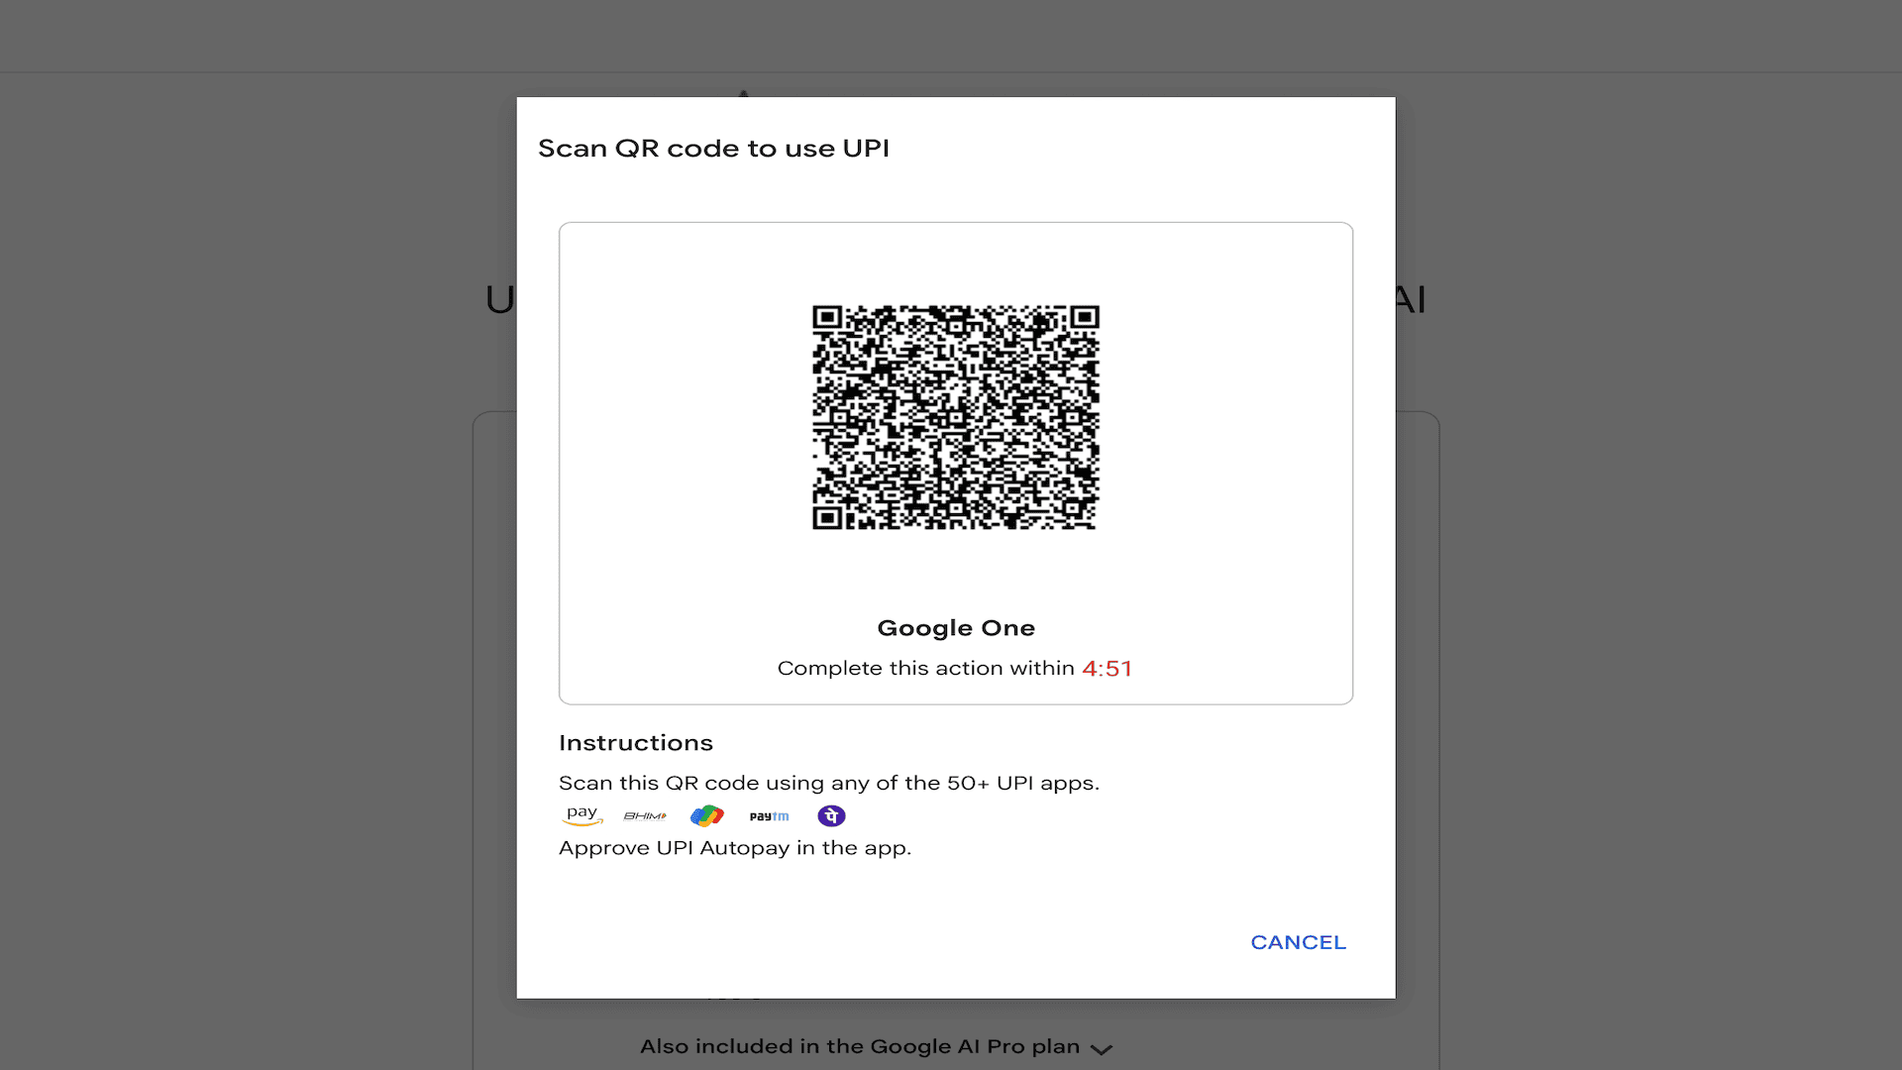The width and height of the screenshot is (1902, 1070).
Task: Click the red 4:51 countdown timer
Action: point(1107,669)
